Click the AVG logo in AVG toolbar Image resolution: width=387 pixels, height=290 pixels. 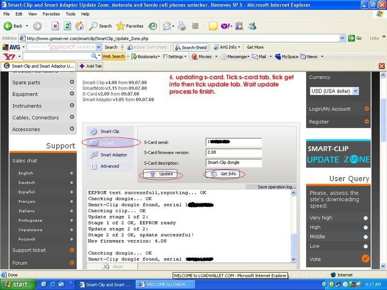click(x=11, y=47)
